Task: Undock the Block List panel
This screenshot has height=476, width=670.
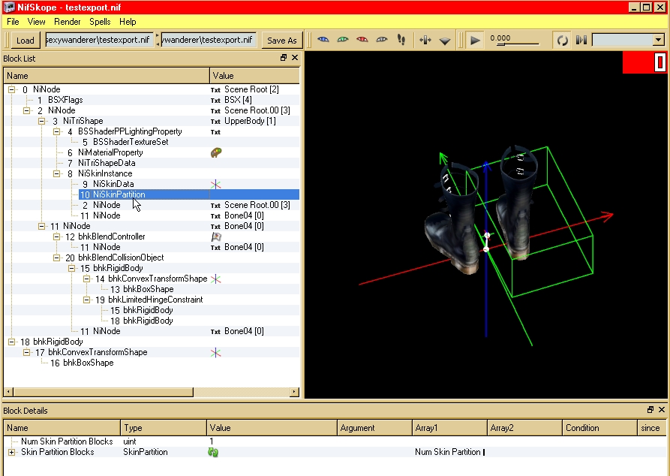Action: (x=284, y=58)
